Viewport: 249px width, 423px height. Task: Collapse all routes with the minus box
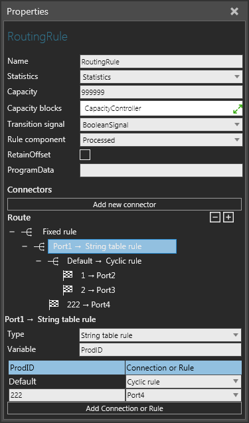(x=215, y=217)
